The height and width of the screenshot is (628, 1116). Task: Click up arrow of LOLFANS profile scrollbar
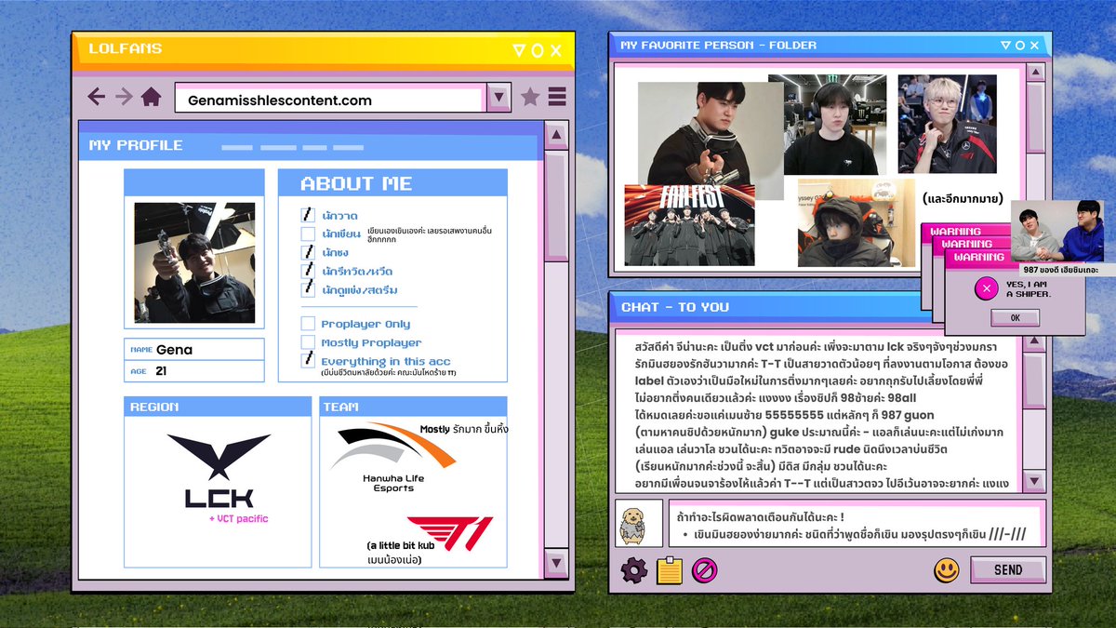click(555, 136)
